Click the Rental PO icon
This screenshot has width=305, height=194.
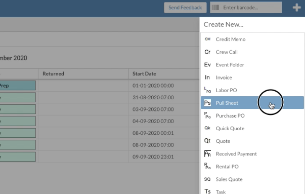coord(207,166)
